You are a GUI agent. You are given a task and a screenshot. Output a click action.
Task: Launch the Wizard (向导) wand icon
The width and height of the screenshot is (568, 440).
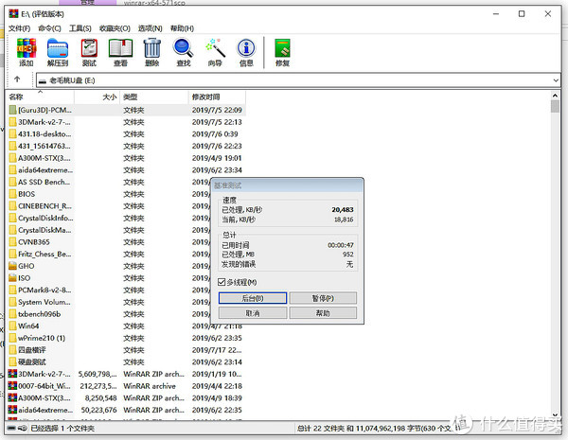[x=215, y=52]
